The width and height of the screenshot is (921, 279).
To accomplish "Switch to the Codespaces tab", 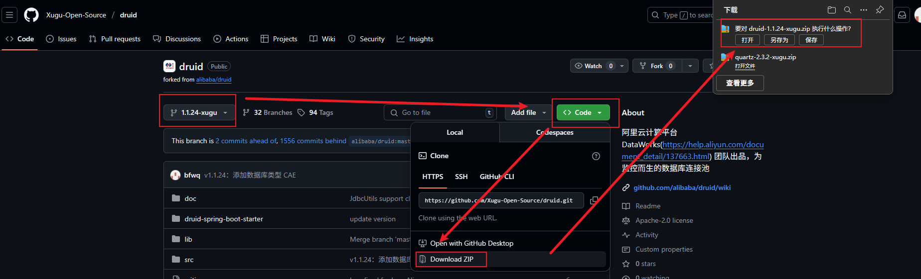I will point(554,133).
